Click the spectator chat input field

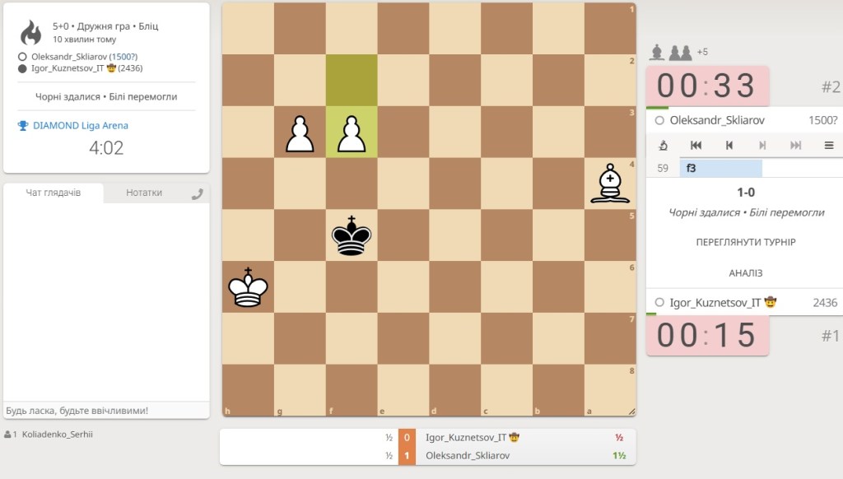point(106,410)
